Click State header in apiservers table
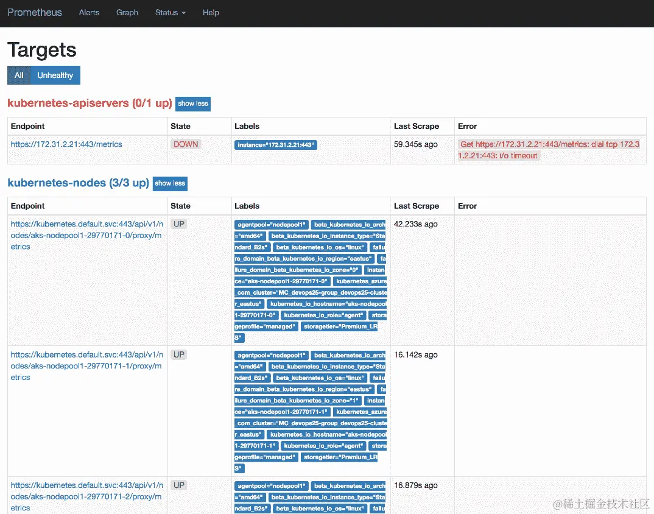Viewport: 654px width, 514px height. point(181,127)
